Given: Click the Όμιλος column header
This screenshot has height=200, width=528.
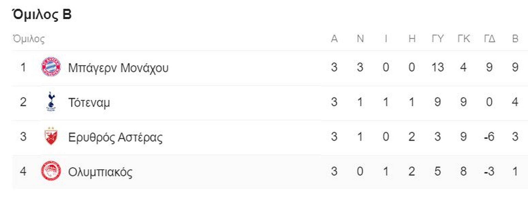Looking at the screenshot, I should [x=29, y=39].
